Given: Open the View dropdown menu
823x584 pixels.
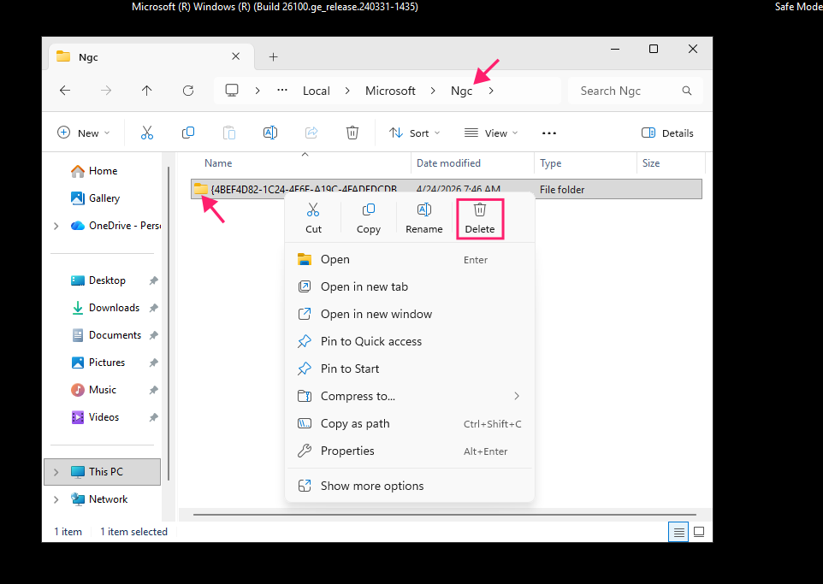Looking at the screenshot, I should [x=491, y=133].
